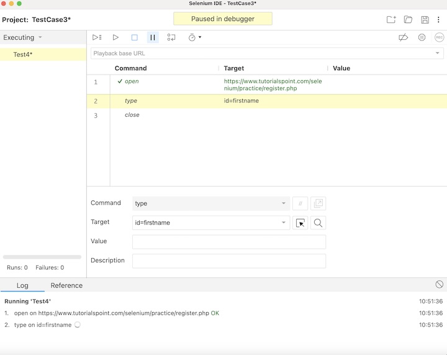447x355 pixels.
Task: Click the Value input field
Action: [x=229, y=242]
